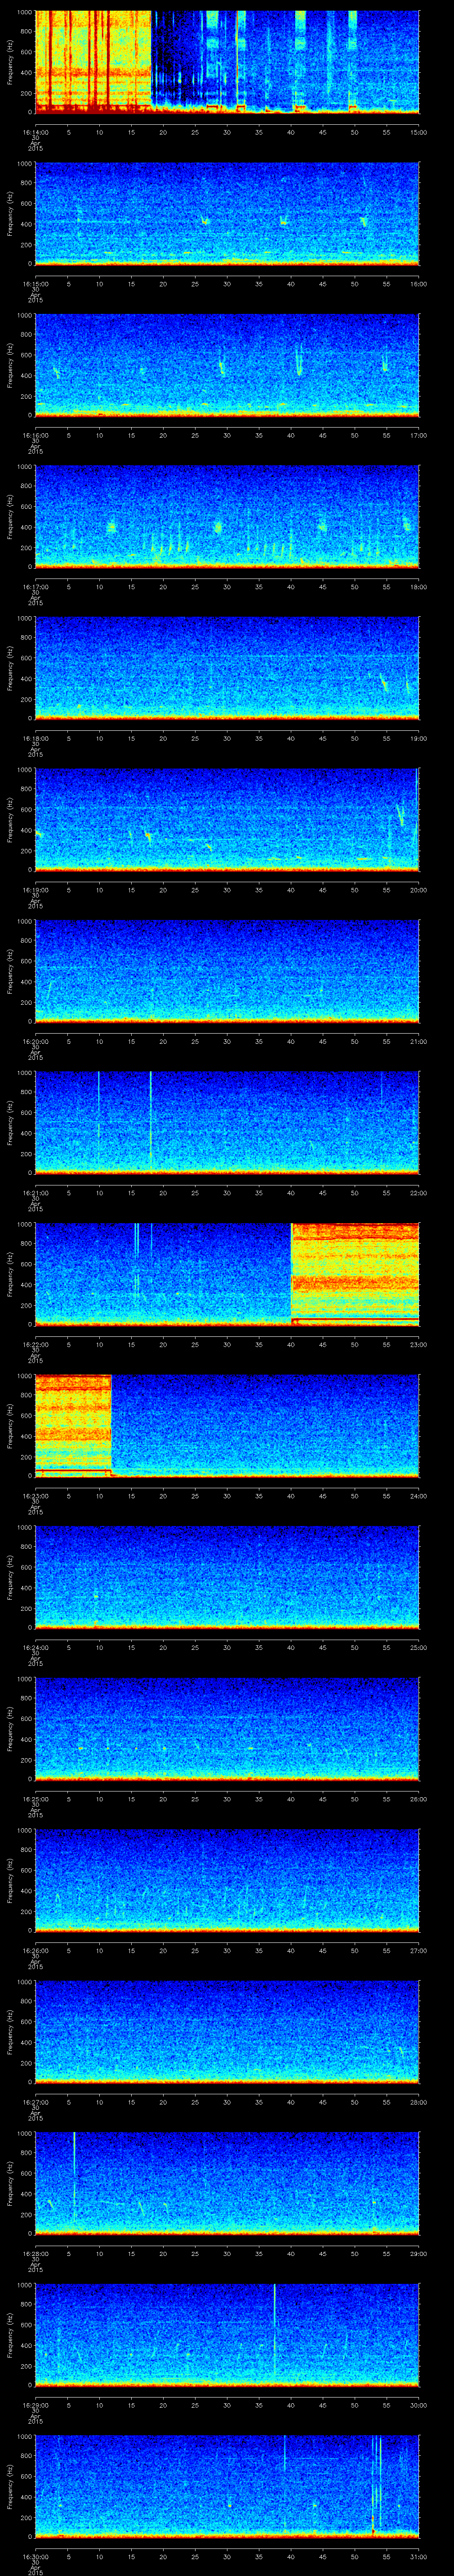This screenshot has width=454, height=2576.
Task: Select the 16:16:00 time axis label
Action: point(35,434)
